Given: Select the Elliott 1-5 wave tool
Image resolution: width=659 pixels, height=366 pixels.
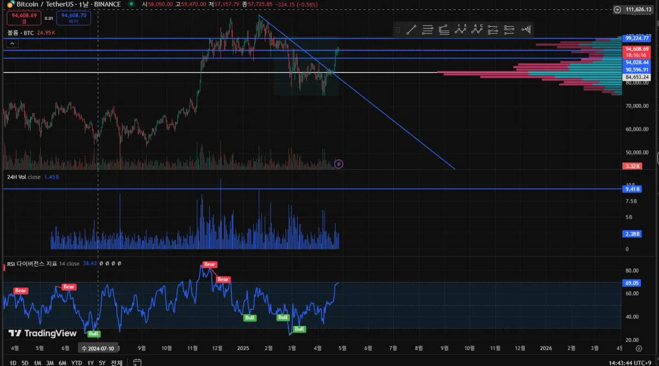Looking at the screenshot, I should 461,30.
